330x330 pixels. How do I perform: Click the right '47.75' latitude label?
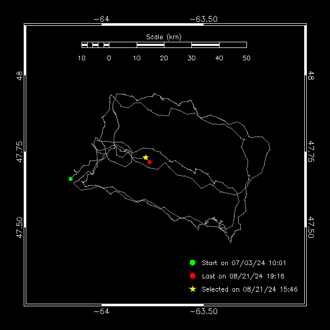311,152
